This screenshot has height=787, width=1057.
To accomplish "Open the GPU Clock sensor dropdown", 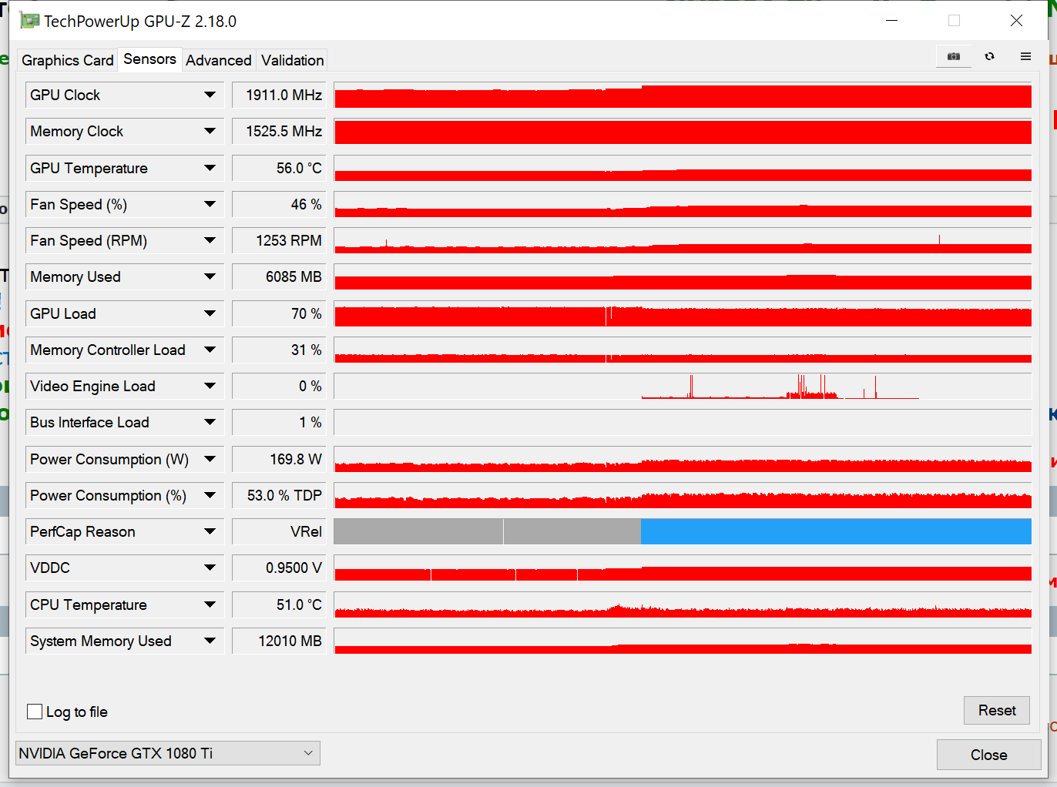I will tap(210, 95).
